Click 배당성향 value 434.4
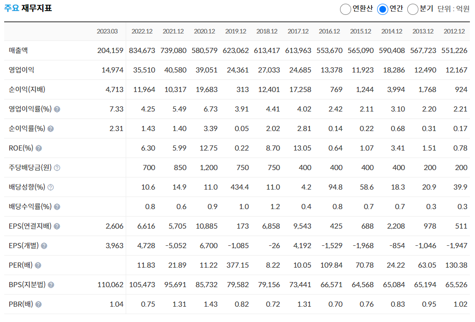Image resolution: width=475 pixels, height=322 pixels. coord(240,187)
